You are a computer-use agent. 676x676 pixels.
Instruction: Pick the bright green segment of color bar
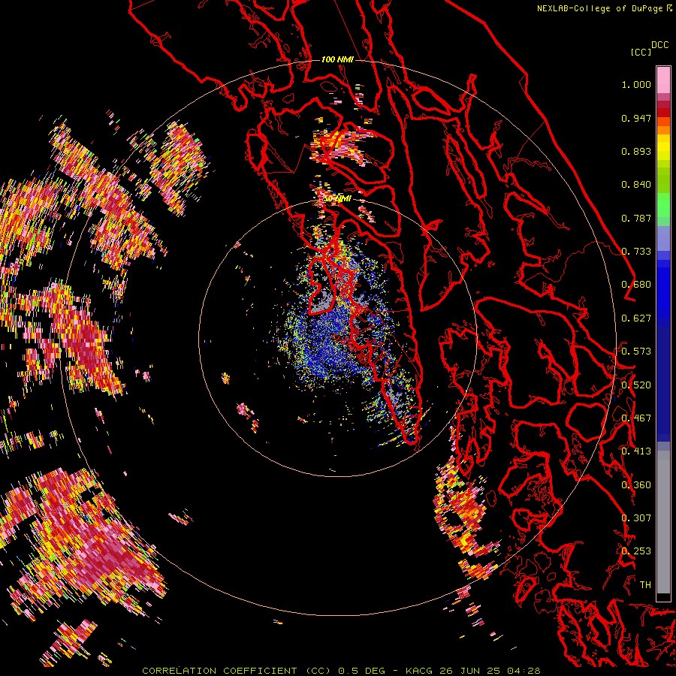[x=663, y=205]
